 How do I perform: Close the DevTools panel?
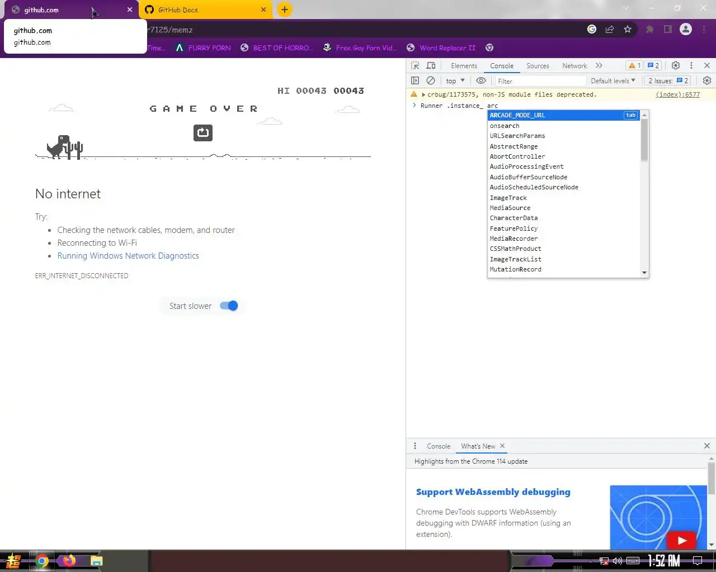pyautogui.click(x=707, y=65)
